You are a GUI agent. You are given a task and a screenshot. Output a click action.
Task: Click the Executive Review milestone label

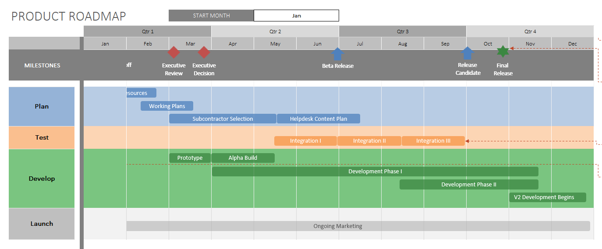coord(174,69)
